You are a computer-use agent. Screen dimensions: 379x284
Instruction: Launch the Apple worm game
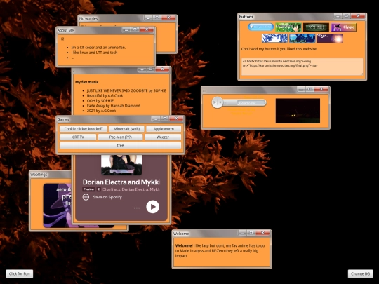pyautogui.click(x=164, y=129)
